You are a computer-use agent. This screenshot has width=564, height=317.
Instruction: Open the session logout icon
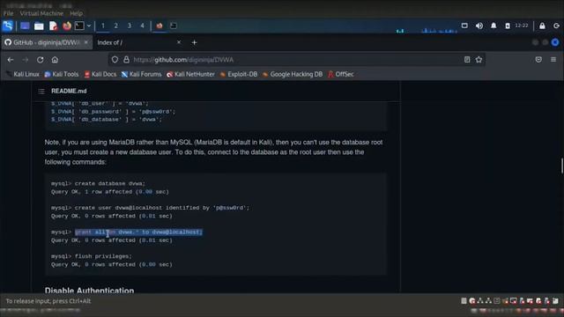[556, 26]
